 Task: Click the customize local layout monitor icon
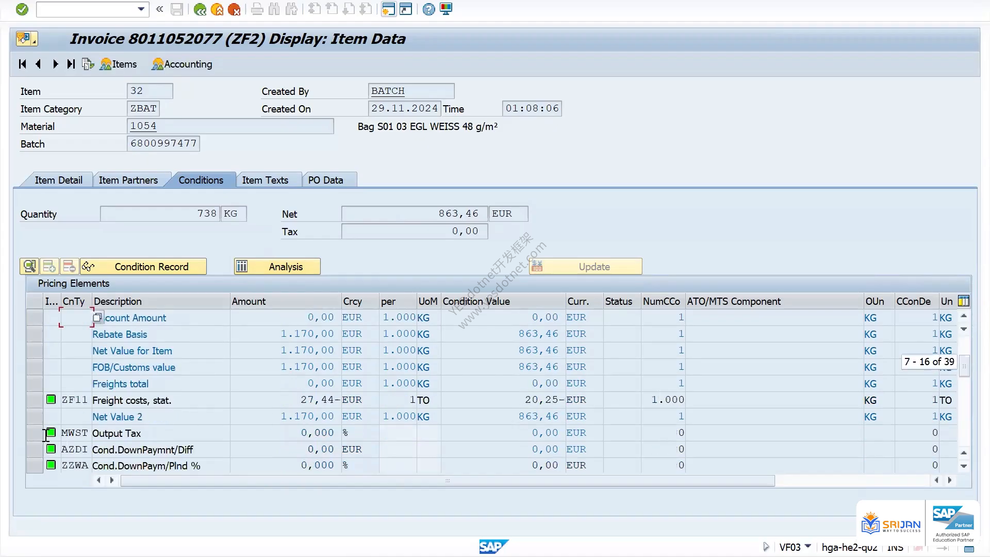point(446,9)
